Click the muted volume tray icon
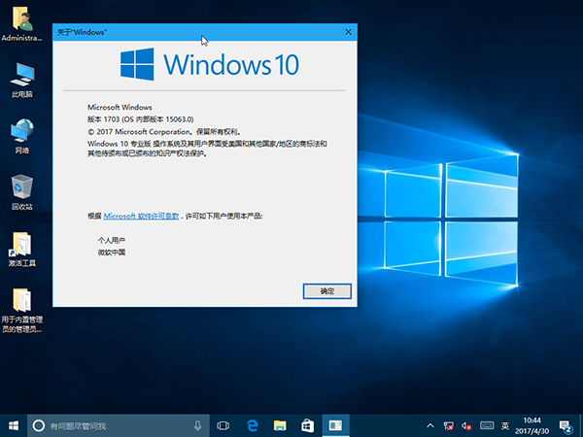 pos(466,425)
